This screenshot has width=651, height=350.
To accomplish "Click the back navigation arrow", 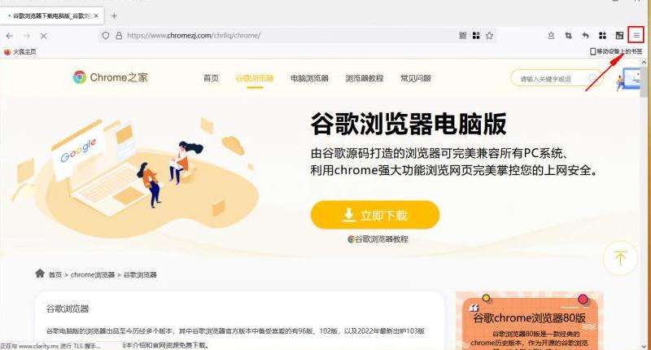I will point(10,36).
